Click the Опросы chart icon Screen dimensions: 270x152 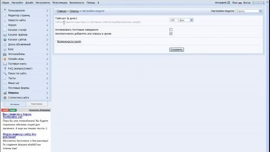[5, 93]
